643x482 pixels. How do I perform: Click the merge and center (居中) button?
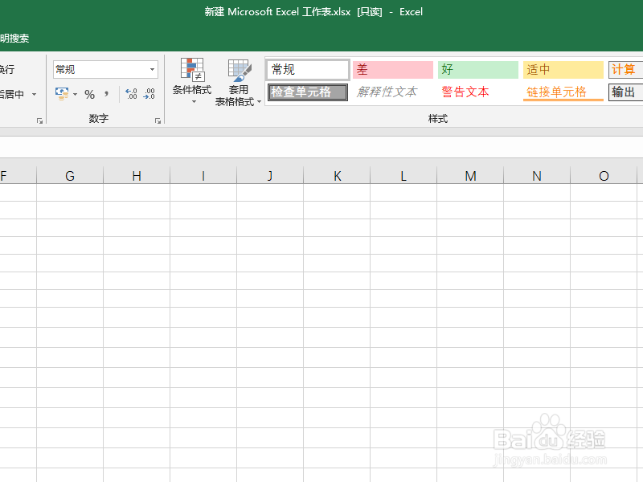[12, 94]
